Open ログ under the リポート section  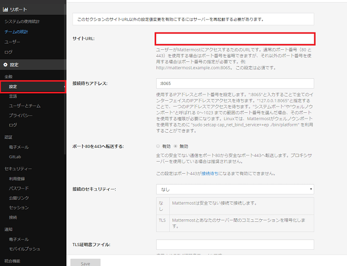(8, 52)
